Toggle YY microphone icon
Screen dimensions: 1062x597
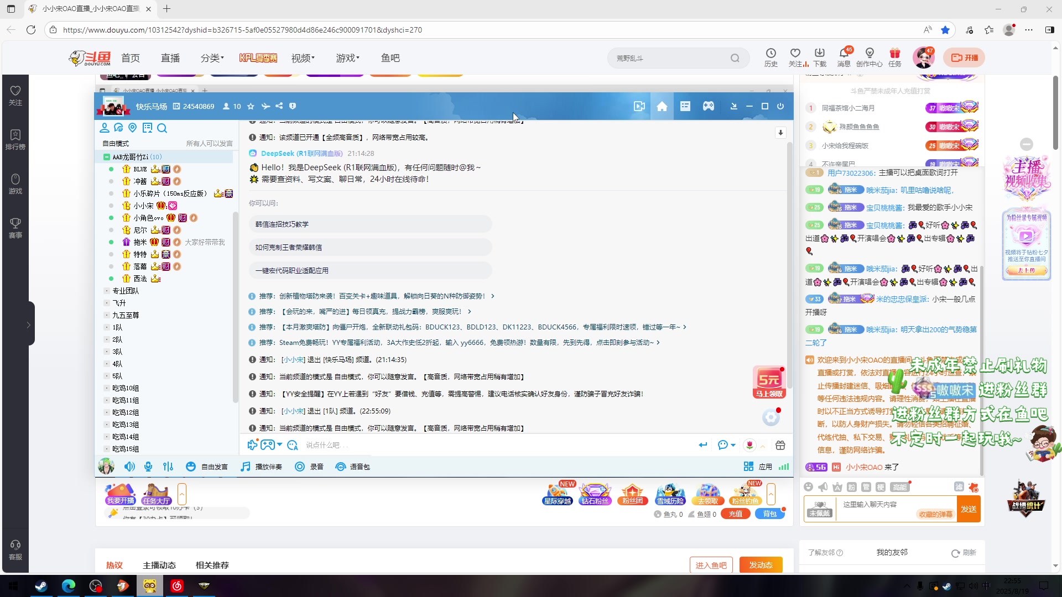click(148, 467)
